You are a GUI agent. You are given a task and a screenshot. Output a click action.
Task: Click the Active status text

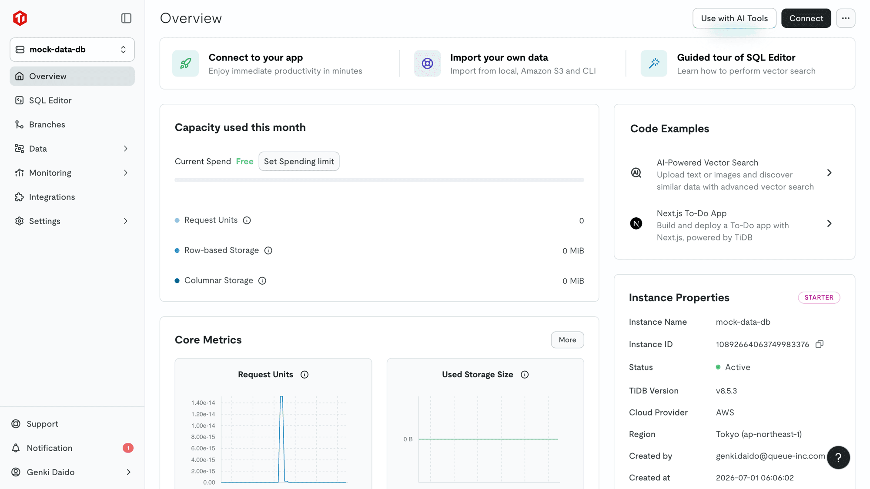pyautogui.click(x=737, y=367)
